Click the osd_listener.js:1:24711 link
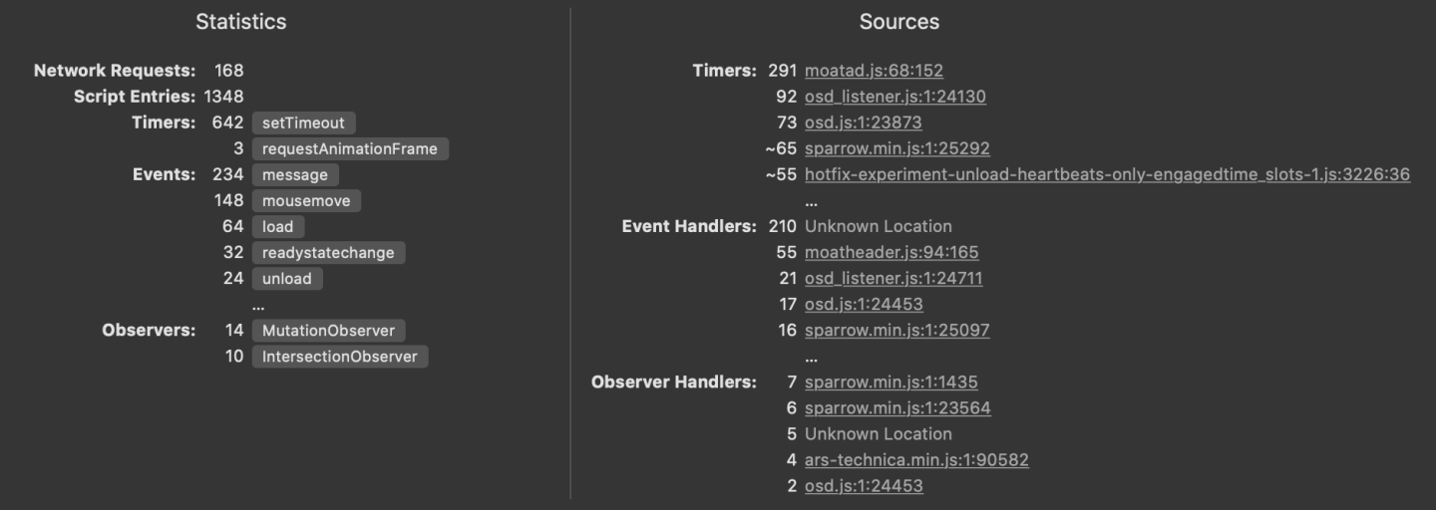This screenshot has height=510, width=1436. [x=893, y=278]
